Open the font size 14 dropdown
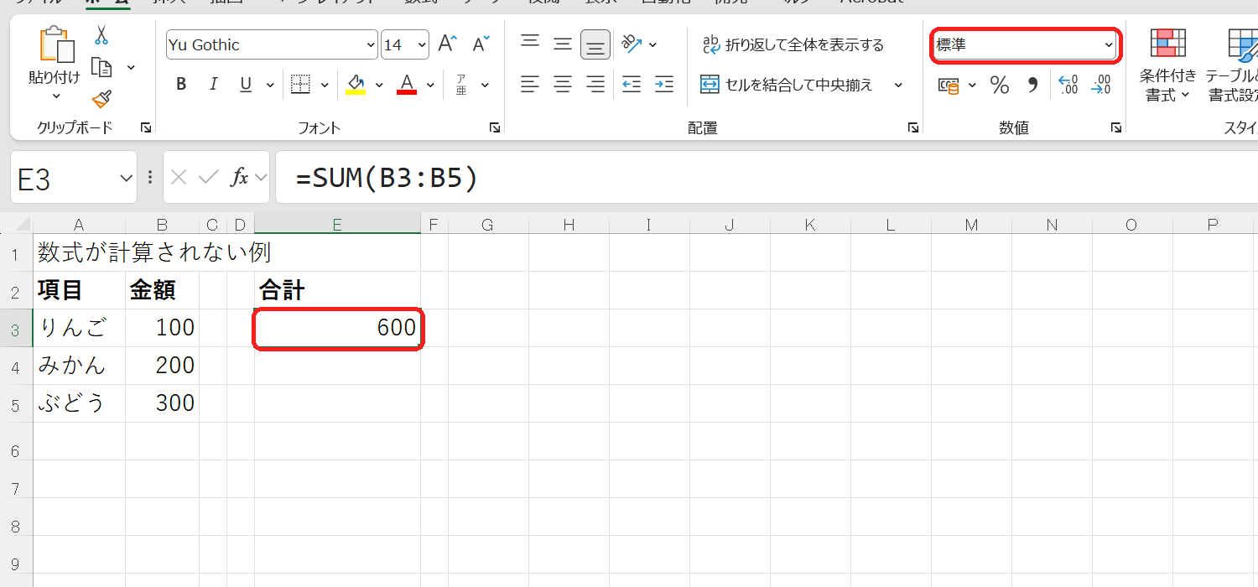Viewport: 1258px width, 587px height. (x=421, y=44)
